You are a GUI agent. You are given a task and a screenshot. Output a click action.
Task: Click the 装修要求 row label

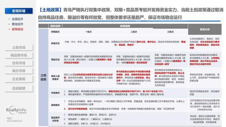55,105
